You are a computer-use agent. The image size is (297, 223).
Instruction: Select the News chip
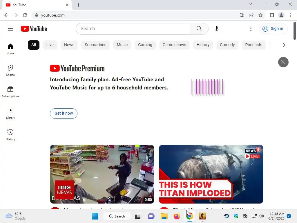(69, 45)
